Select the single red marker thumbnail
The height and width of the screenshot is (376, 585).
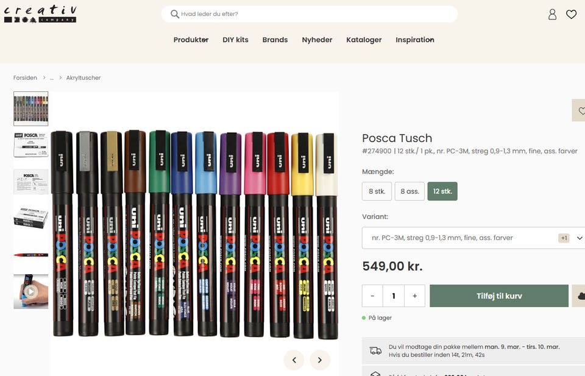pos(30,255)
